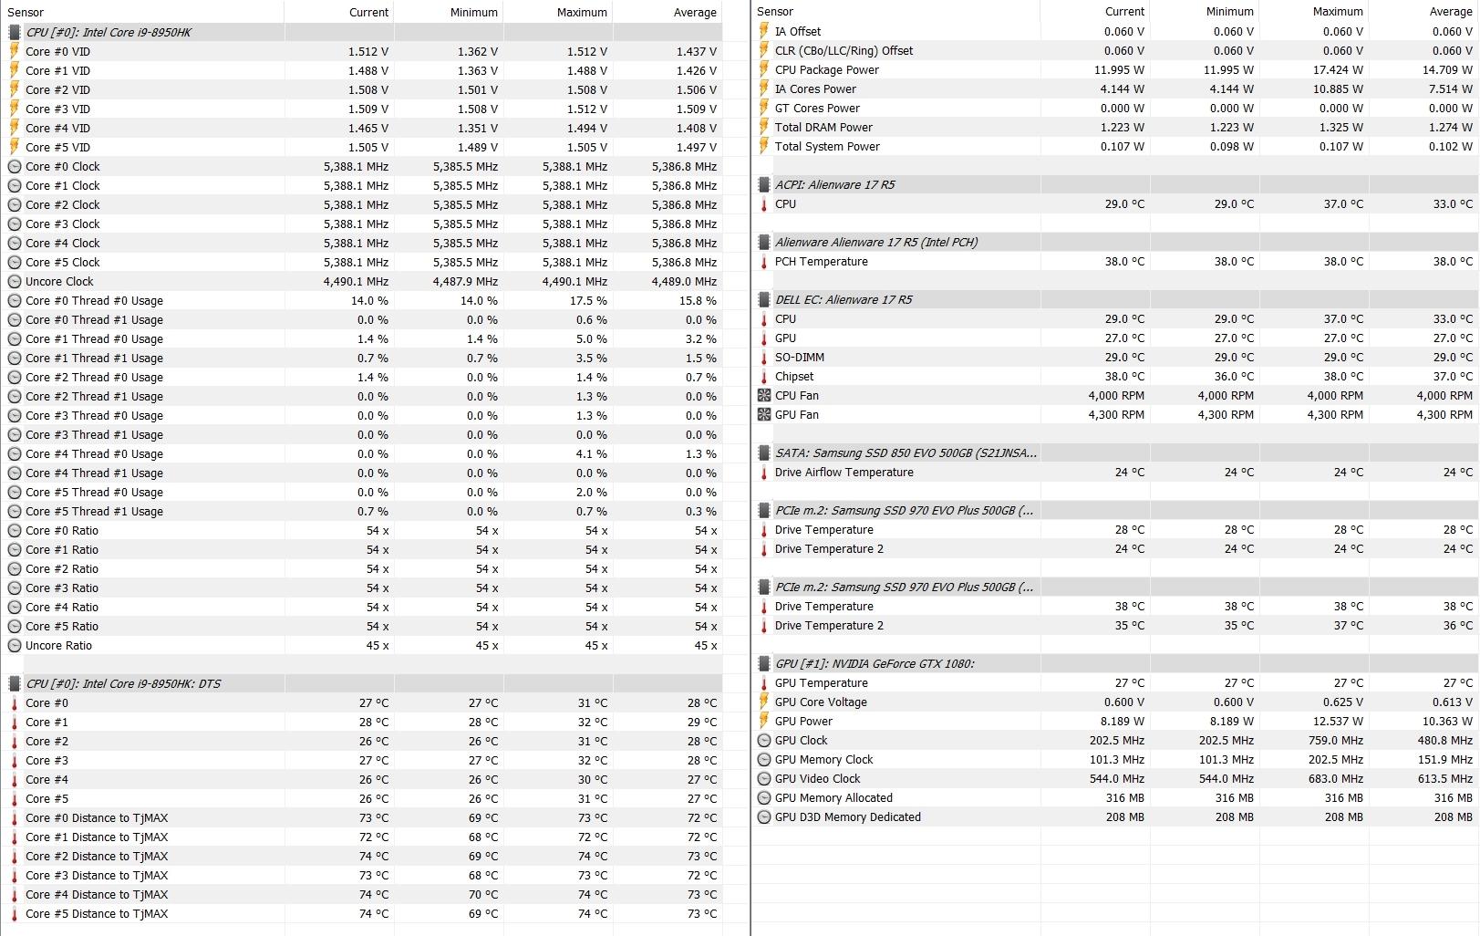The image size is (1480, 936).
Task: Select the SATA Samsung SSD 850 EVO group header
Action: 905,452
